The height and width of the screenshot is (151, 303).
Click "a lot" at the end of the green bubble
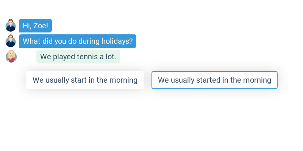(x=109, y=57)
